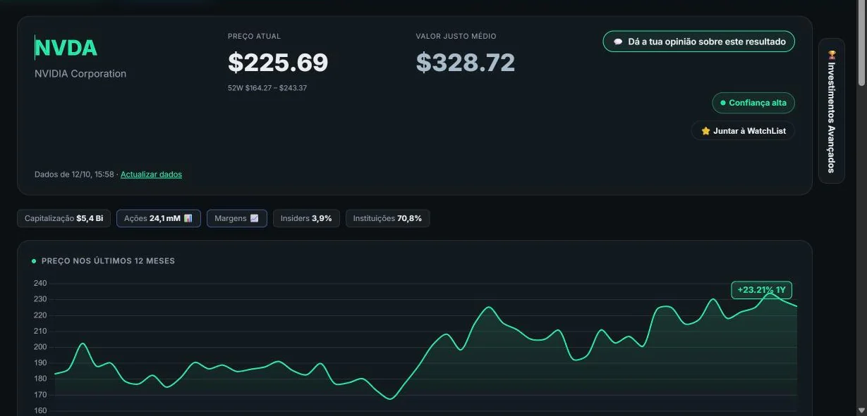Click the 190 y-axis label
This screenshot has width=867, height=416.
(x=40, y=363)
